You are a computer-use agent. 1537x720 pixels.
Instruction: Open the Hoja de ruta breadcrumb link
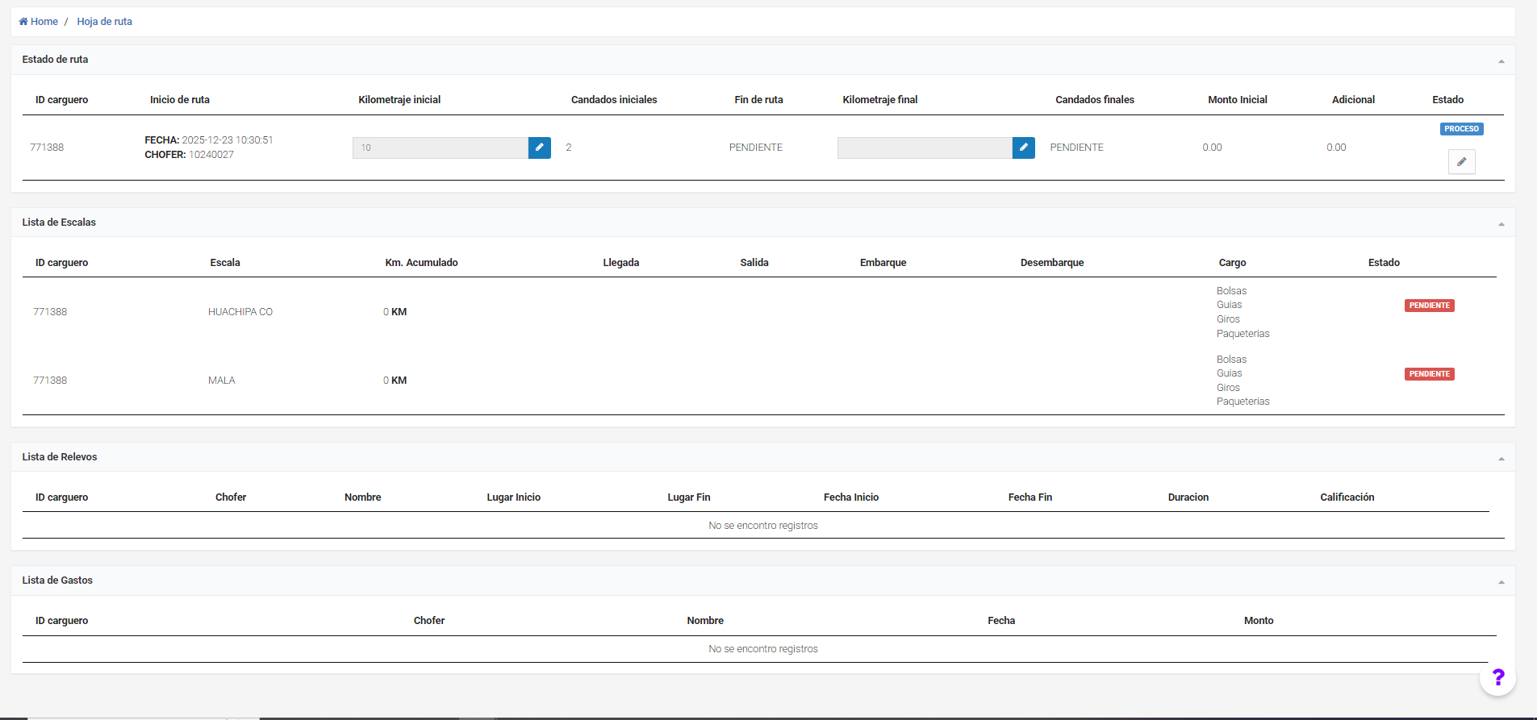tap(104, 22)
